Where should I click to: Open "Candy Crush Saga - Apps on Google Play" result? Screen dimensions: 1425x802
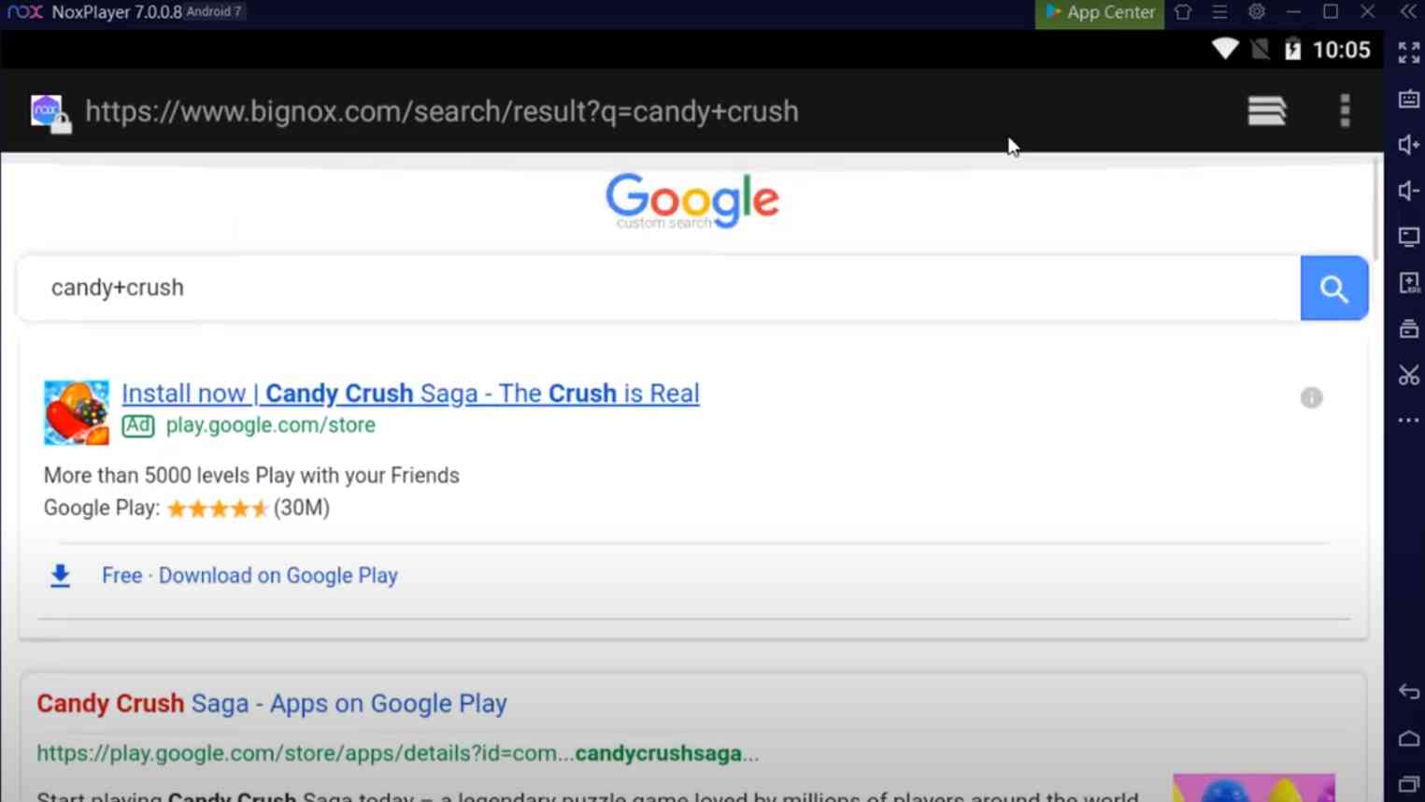point(272,704)
